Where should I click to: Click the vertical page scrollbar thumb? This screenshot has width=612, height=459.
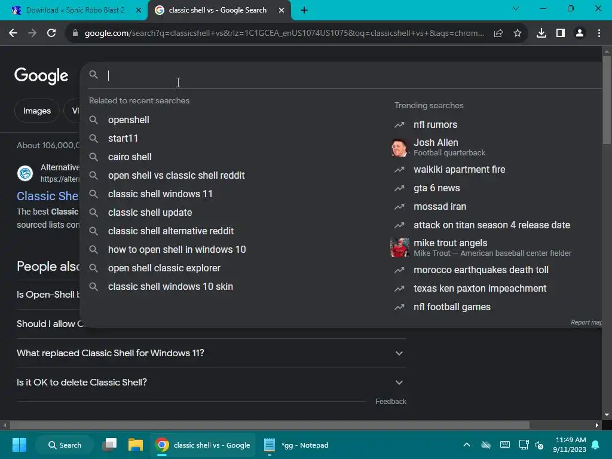click(607, 100)
